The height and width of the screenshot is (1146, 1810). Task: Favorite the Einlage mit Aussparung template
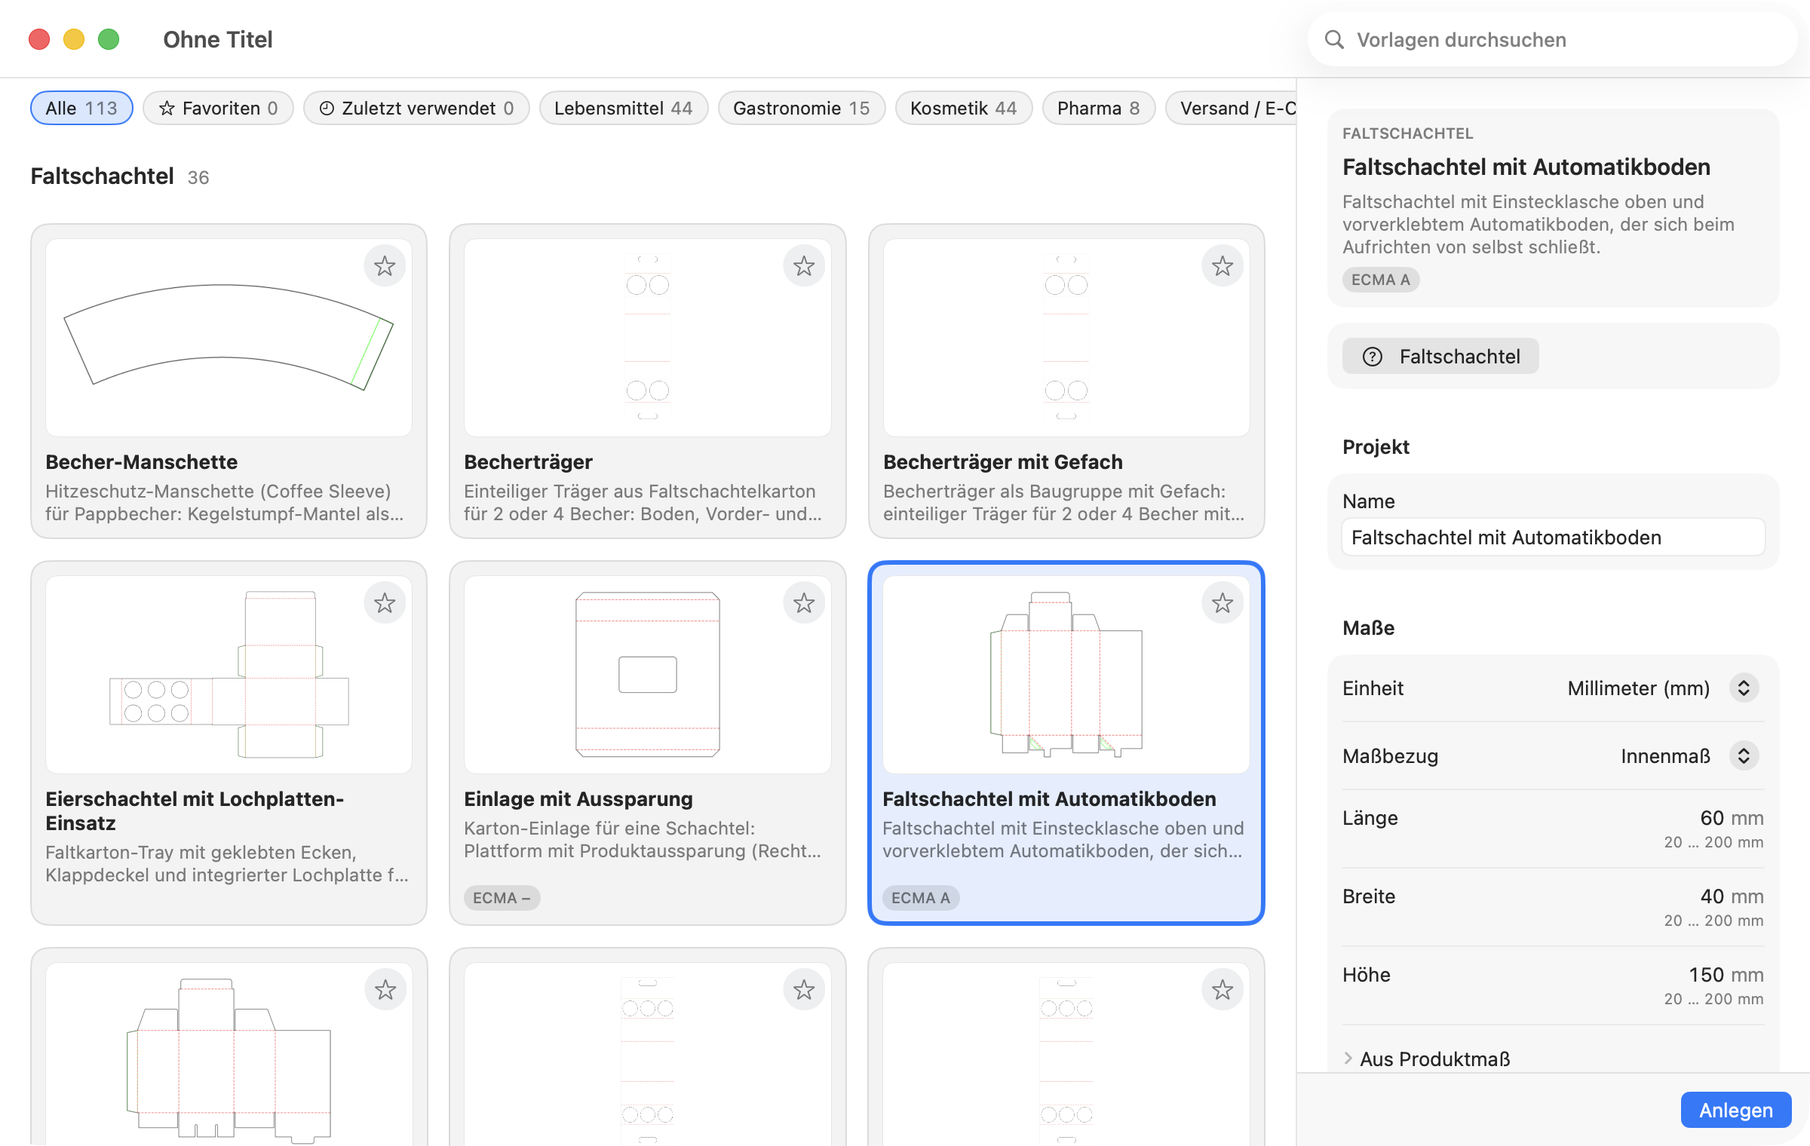(804, 602)
